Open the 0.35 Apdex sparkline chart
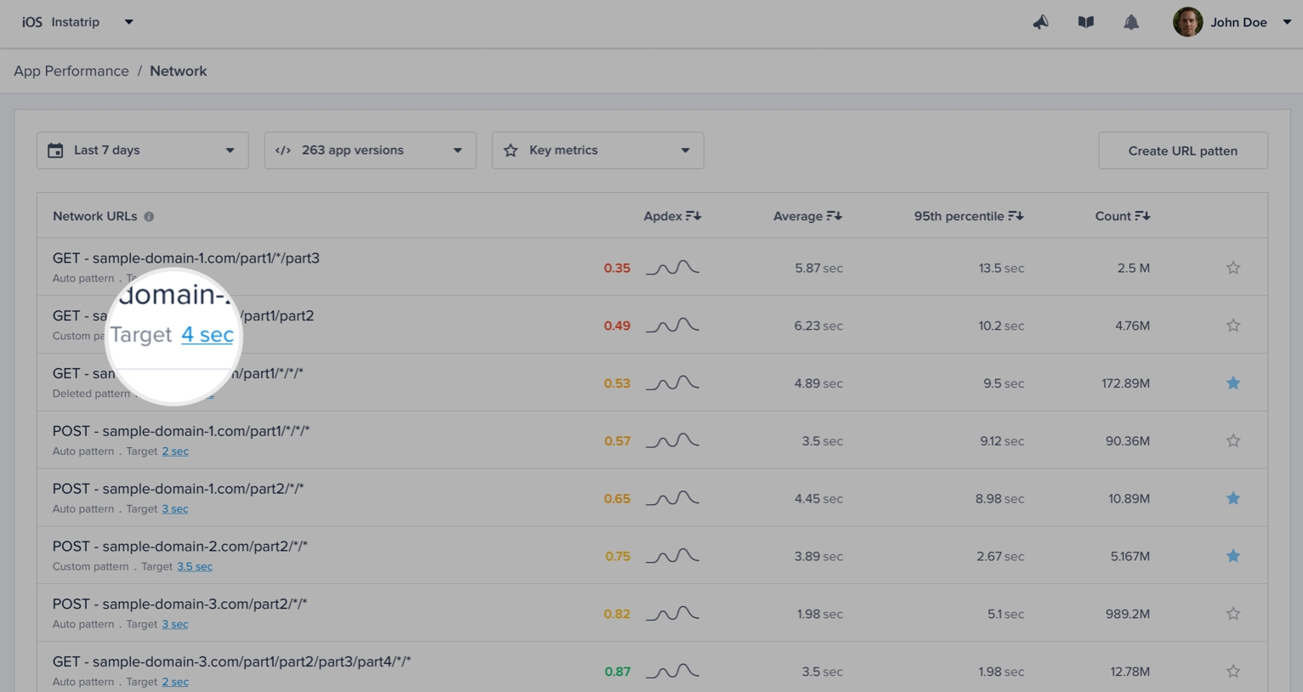Image resolution: width=1303 pixels, height=692 pixels. click(x=672, y=268)
